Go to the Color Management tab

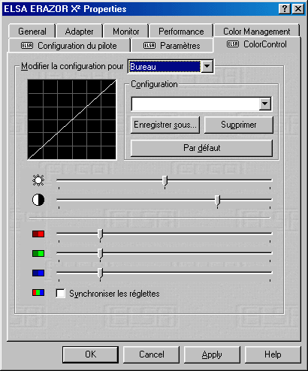click(257, 32)
